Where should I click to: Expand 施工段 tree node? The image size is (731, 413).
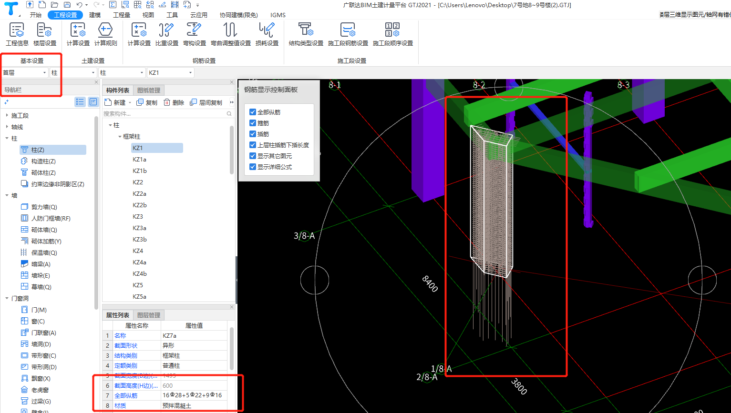tap(7, 115)
